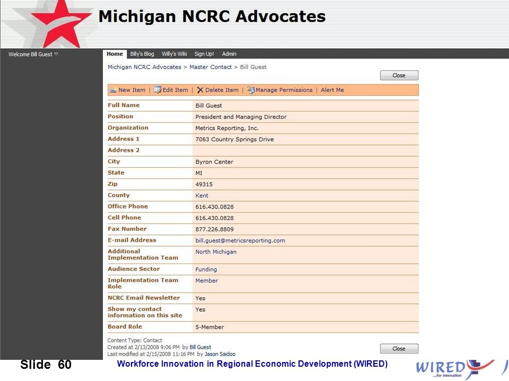Click the Delete Item X icon
This screenshot has width=509, height=381.
pos(200,90)
